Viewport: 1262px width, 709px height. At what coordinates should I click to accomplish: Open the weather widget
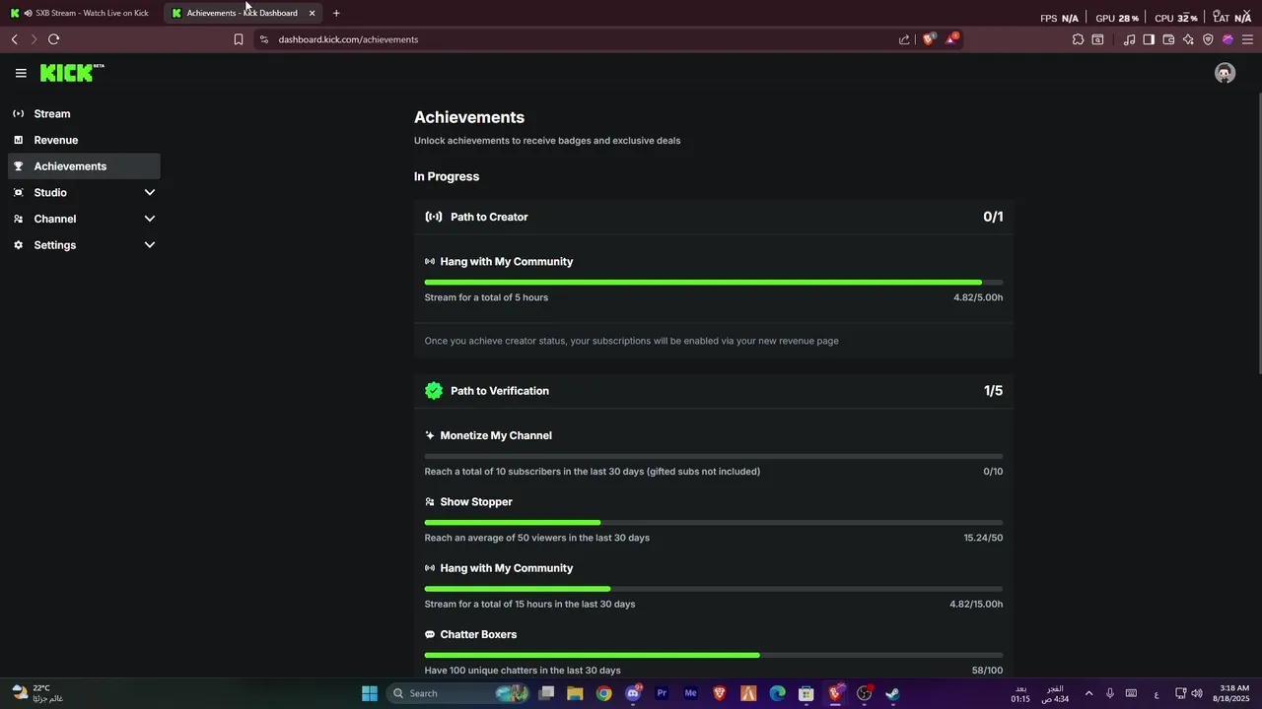click(38, 693)
